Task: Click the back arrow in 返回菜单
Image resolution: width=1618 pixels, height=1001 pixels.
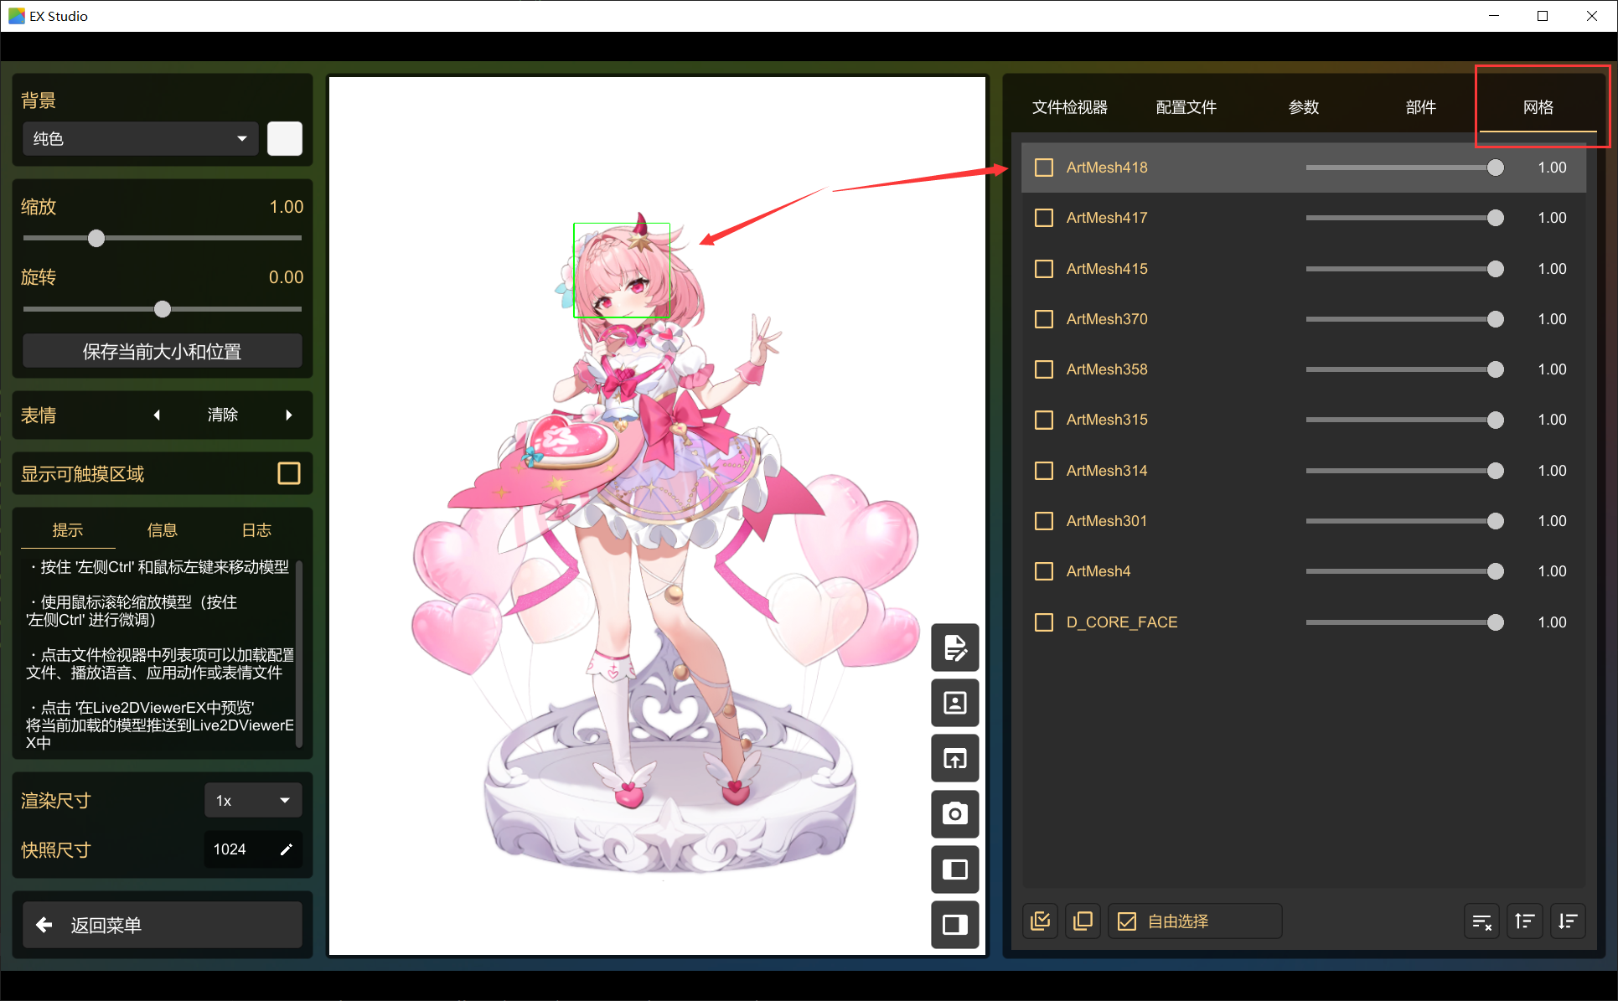Action: (44, 925)
